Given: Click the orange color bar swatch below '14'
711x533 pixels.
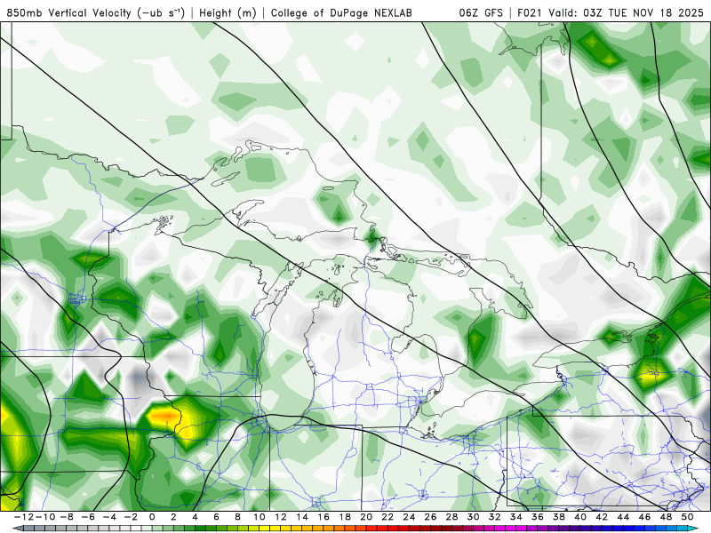Looking at the screenshot, I should (308, 529).
